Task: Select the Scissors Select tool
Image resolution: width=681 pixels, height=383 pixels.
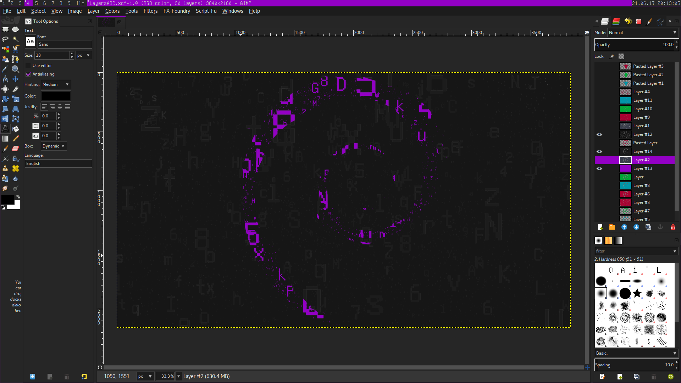Action: click(16, 49)
